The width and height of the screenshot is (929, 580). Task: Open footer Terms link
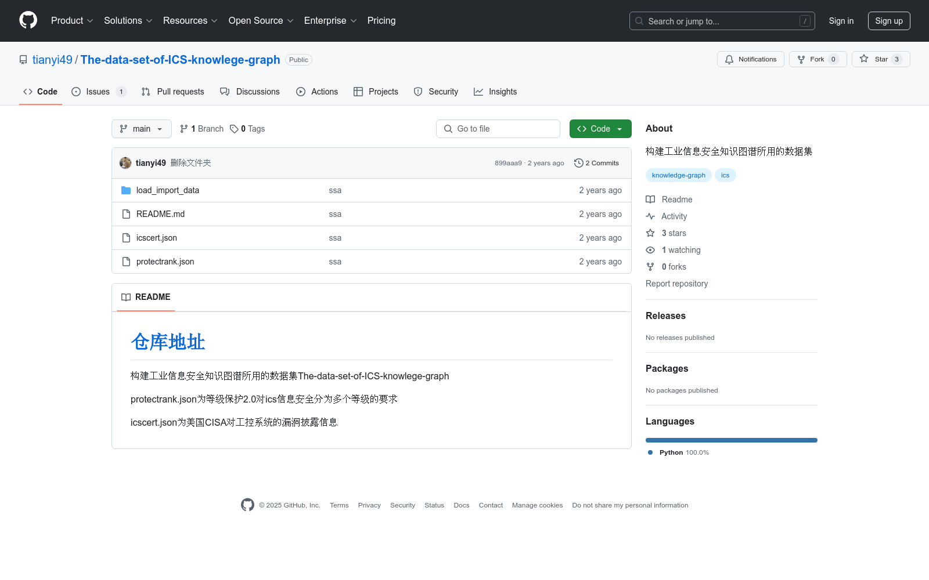point(339,505)
